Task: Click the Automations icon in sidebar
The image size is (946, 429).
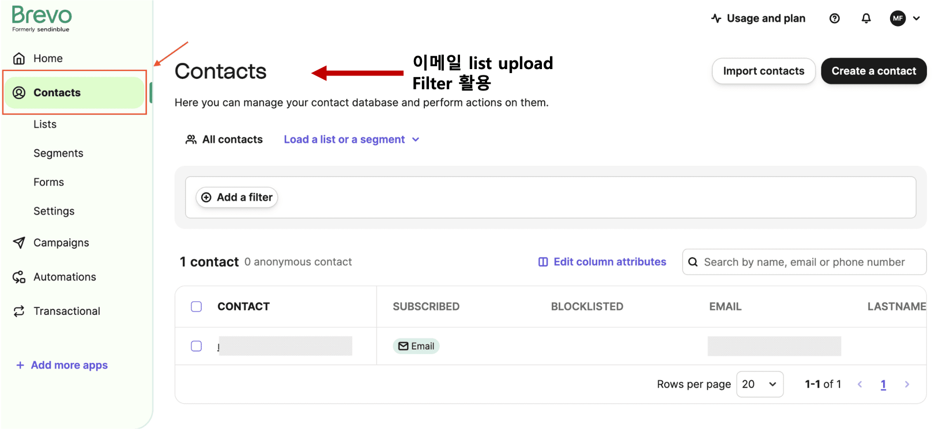Action: coord(19,277)
